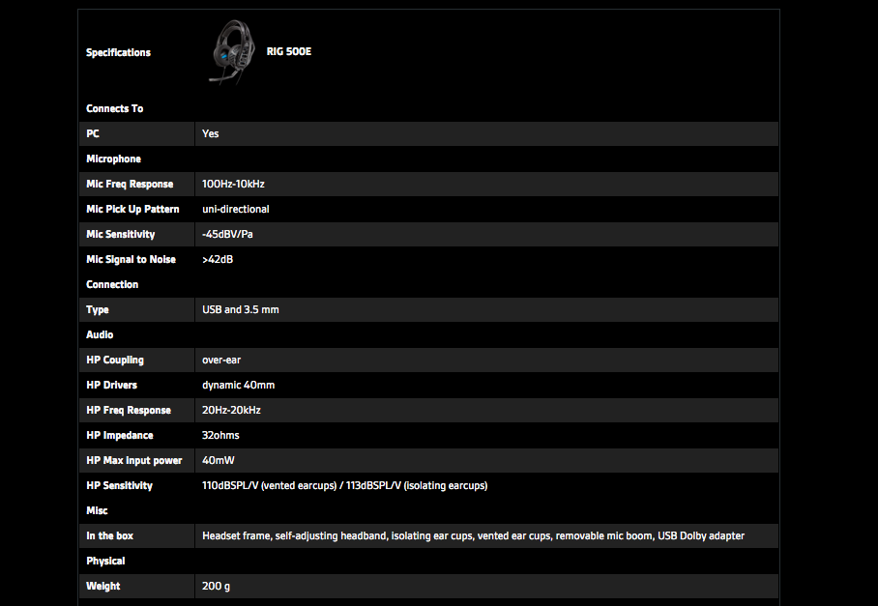Image resolution: width=878 pixels, height=606 pixels.
Task: Click the HP Freq Response label
Action: tap(129, 410)
